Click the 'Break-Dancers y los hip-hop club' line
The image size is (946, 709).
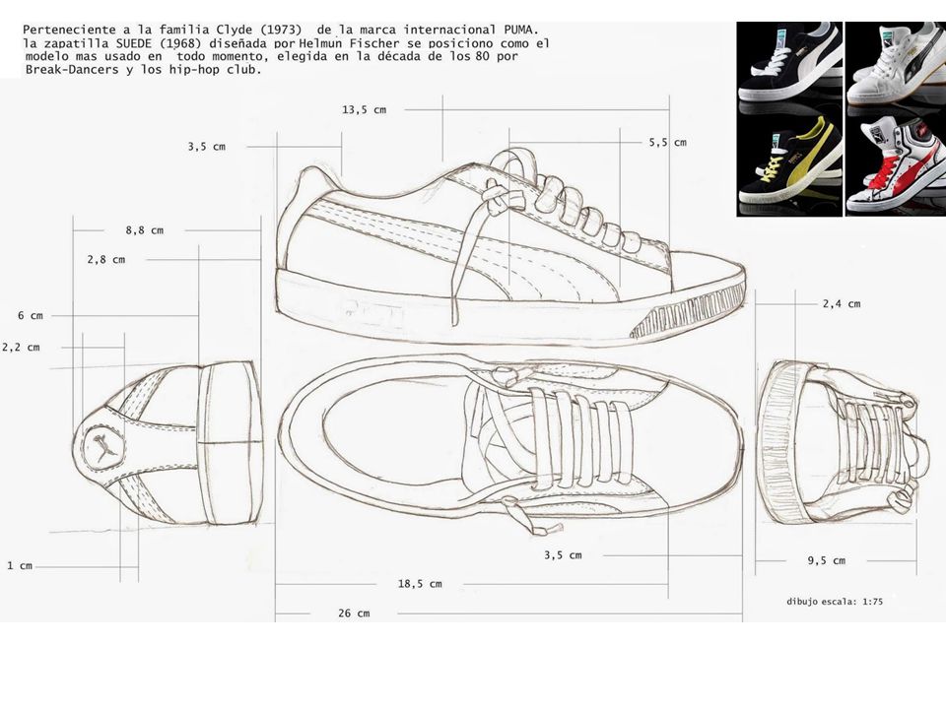pyautogui.click(x=142, y=69)
